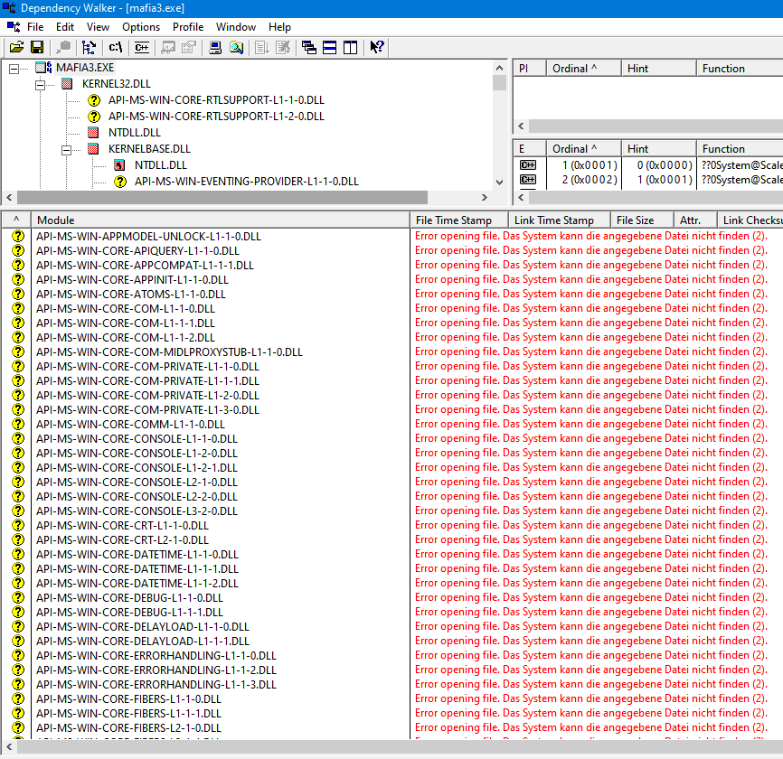Open the Window menu
This screenshot has height=759, width=783.
pos(236,27)
